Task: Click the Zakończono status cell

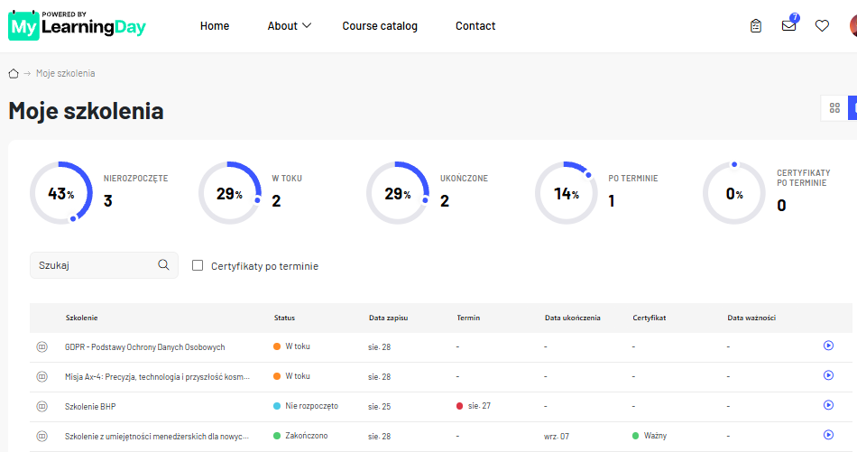Action: point(300,436)
